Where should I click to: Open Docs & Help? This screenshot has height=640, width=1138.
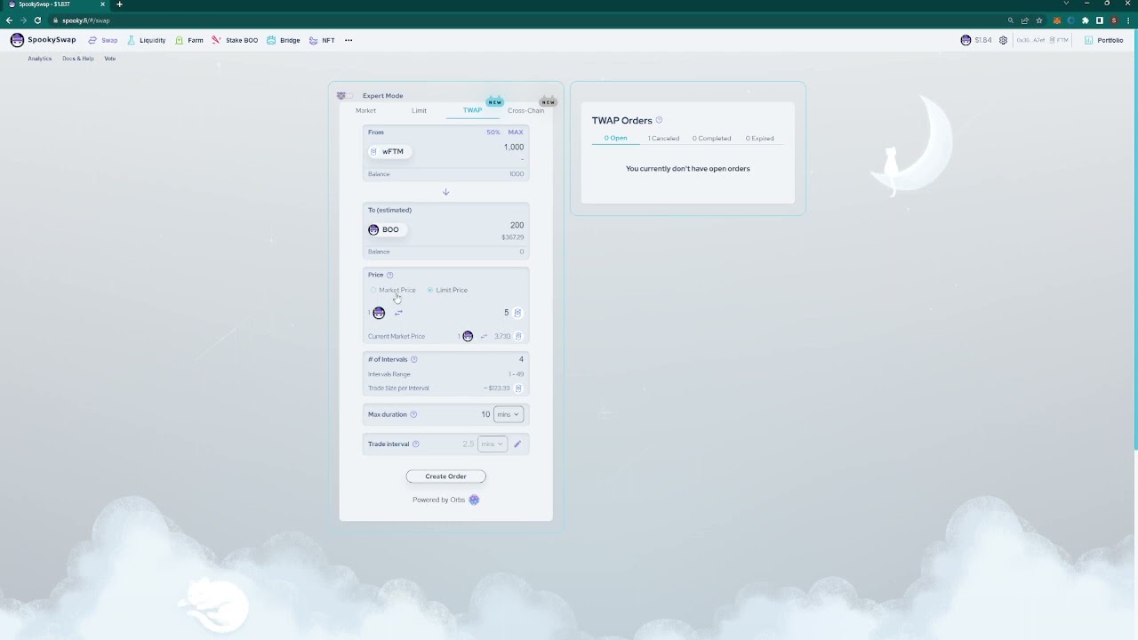point(77,59)
